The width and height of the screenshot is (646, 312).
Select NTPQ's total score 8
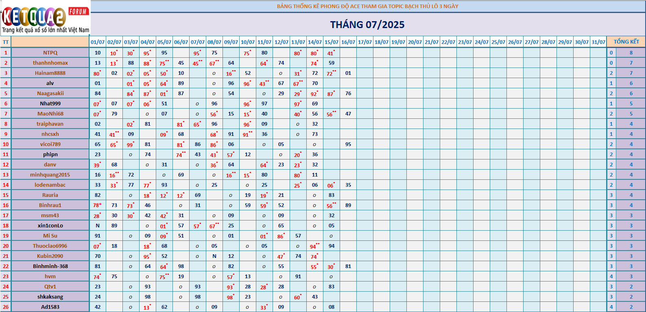tap(631, 52)
